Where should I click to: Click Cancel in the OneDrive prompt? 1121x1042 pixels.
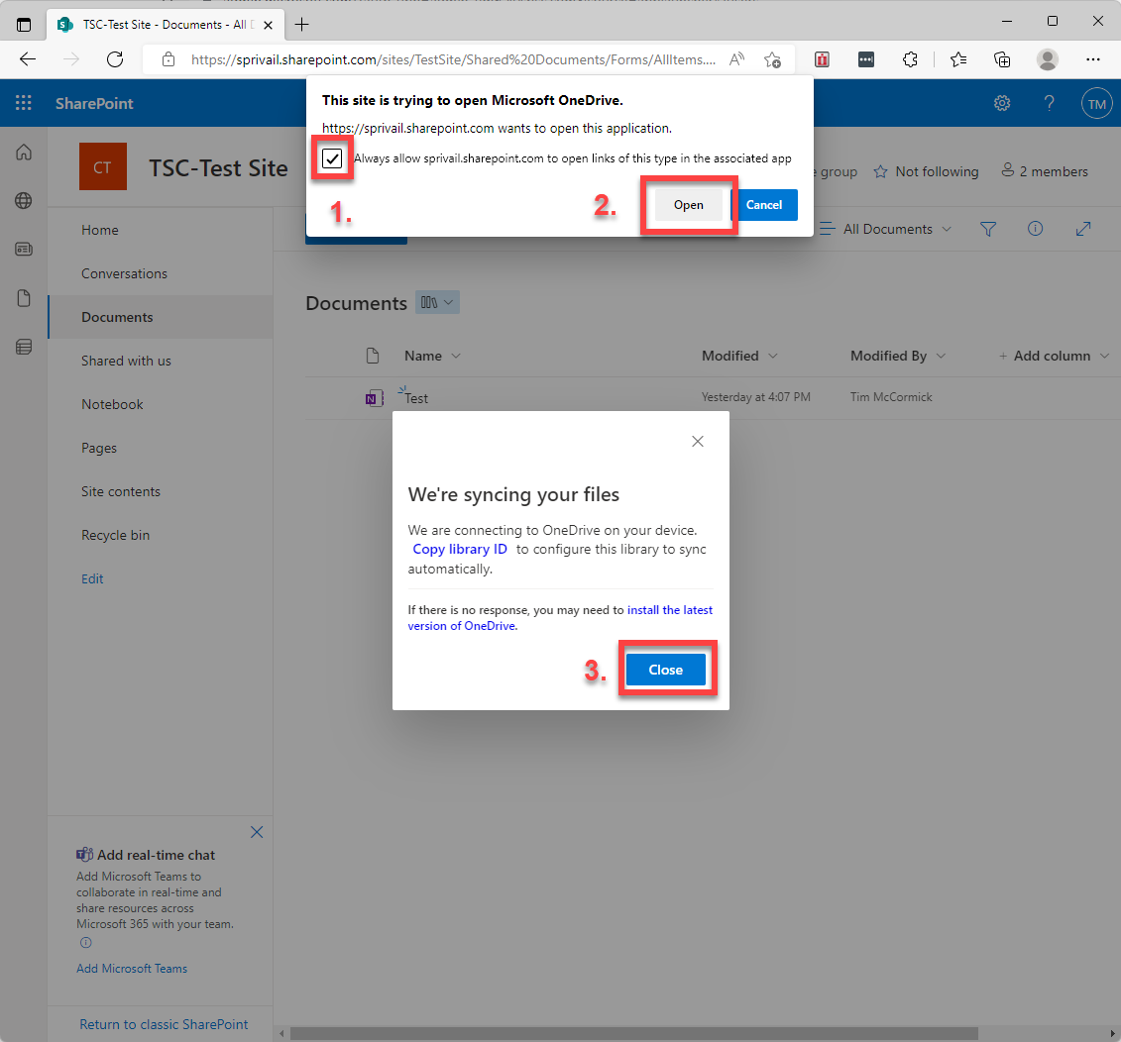pos(764,205)
